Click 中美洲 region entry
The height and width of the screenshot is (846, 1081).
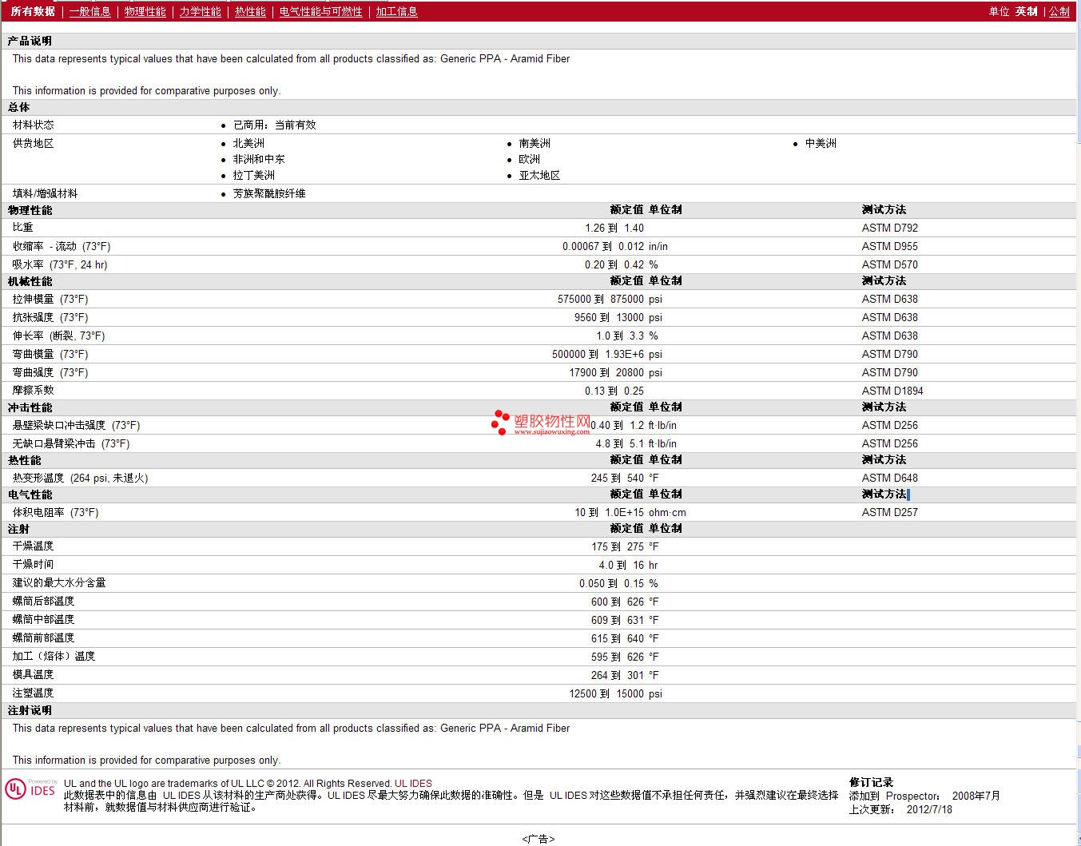click(x=821, y=143)
